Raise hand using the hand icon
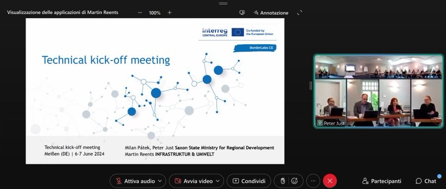Image resolution: width=446 pixels, height=189 pixels. pyautogui.click(x=282, y=181)
